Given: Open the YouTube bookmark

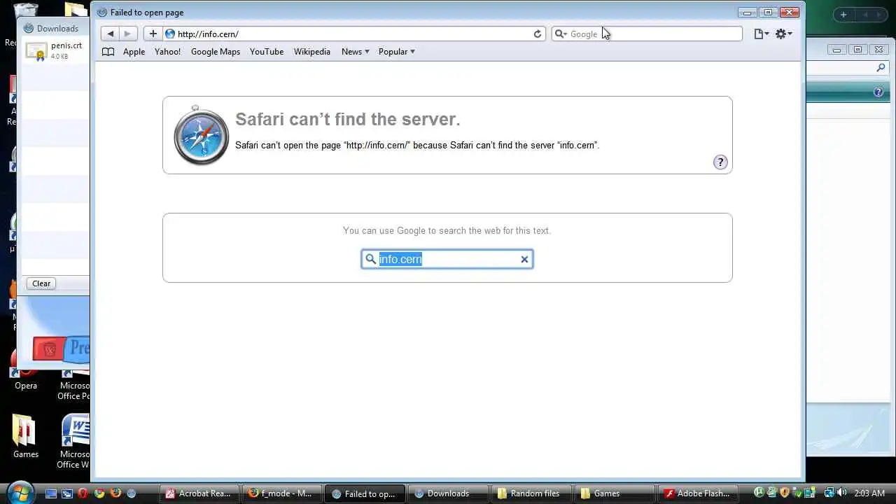Looking at the screenshot, I should 267,52.
